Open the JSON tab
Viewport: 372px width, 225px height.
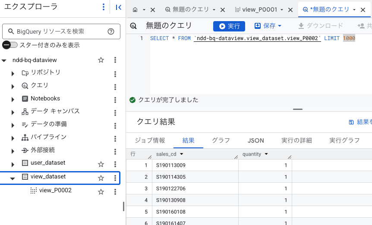click(256, 141)
